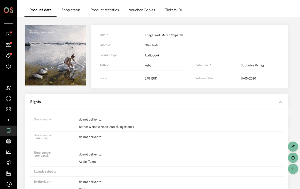The image size is (300, 189).
Task: Click the megaphone icon in sidebar
Action: click(x=9, y=163)
